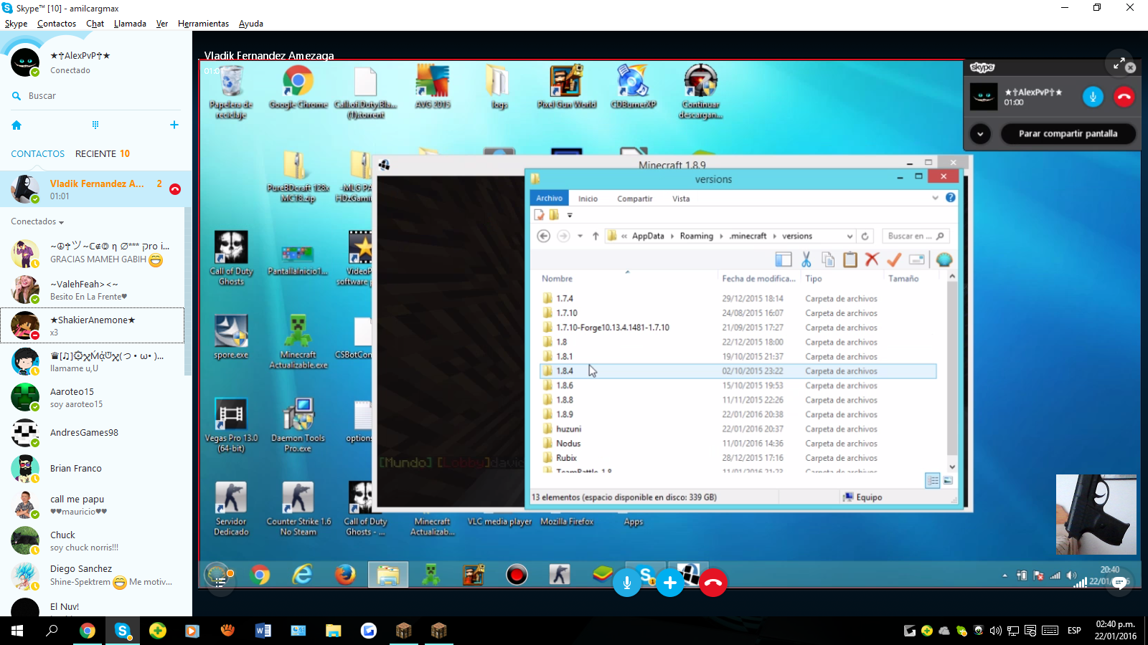Screen dimensions: 1148x645
Task: Switch to the CONTACTOS tab
Action: pyautogui.click(x=37, y=154)
